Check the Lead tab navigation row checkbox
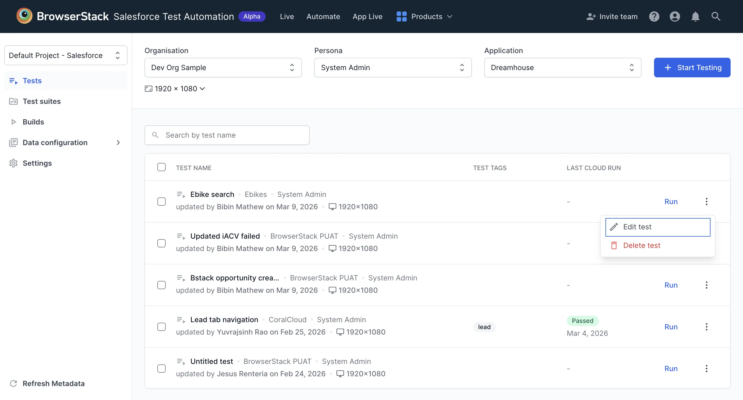Viewport: 743px width, 400px height. 161,327
